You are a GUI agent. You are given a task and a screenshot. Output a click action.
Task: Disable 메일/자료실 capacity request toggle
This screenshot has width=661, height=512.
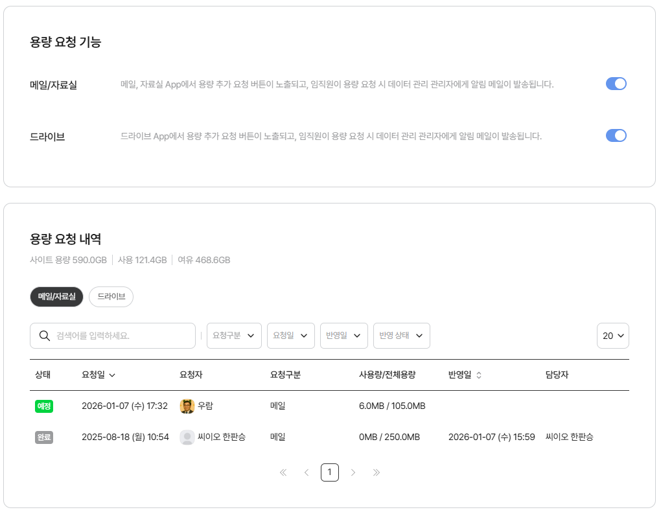tap(616, 84)
